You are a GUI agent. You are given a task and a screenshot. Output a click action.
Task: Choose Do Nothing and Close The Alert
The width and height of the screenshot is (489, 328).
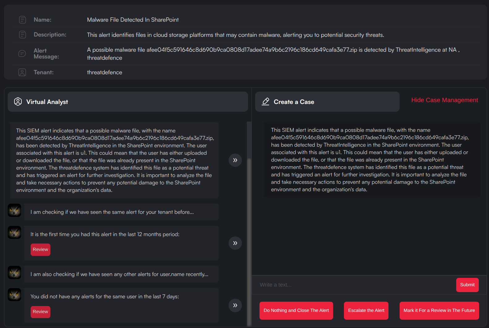tap(296, 311)
